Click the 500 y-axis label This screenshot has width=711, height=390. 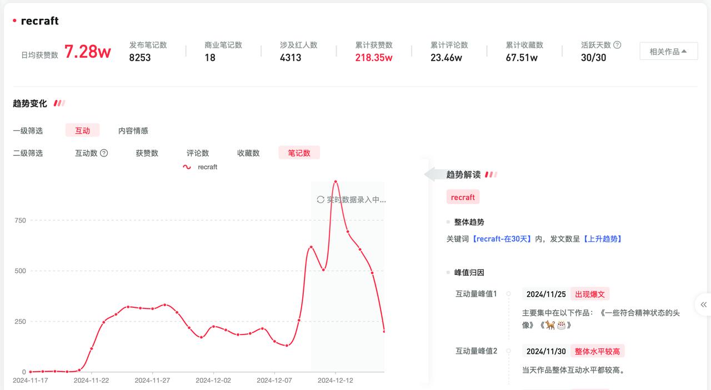(20, 271)
